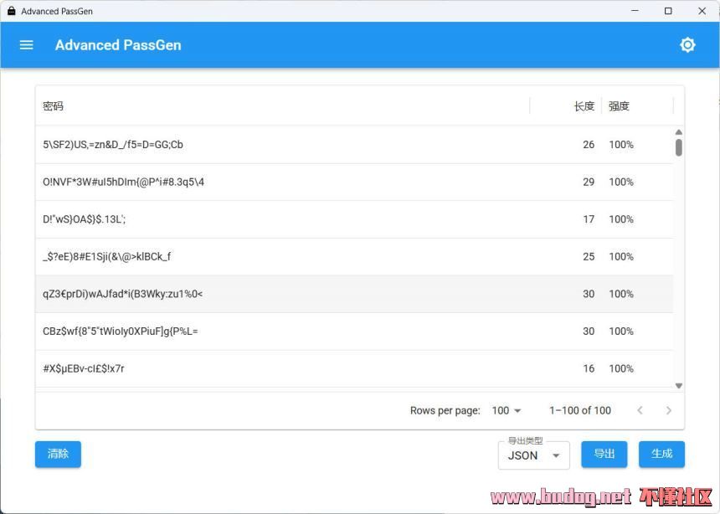Open the JSON export type dropdown
The width and height of the screenshot is (720, 514).
533,455
